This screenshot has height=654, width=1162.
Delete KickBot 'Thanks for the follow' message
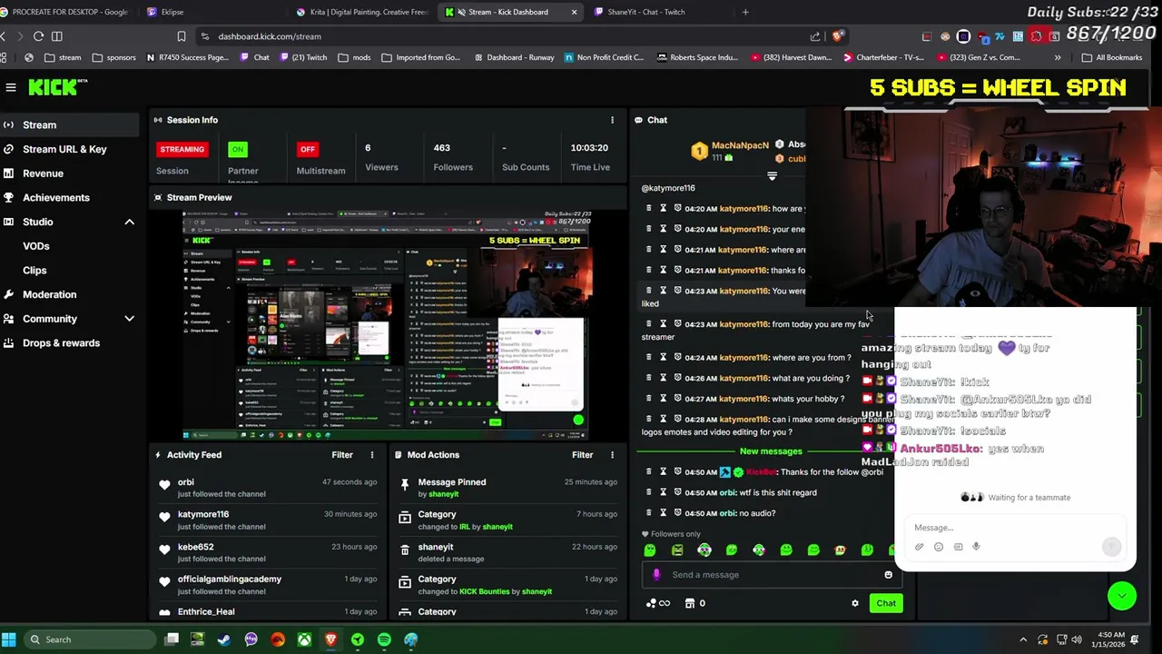click(x=648, y=471)
